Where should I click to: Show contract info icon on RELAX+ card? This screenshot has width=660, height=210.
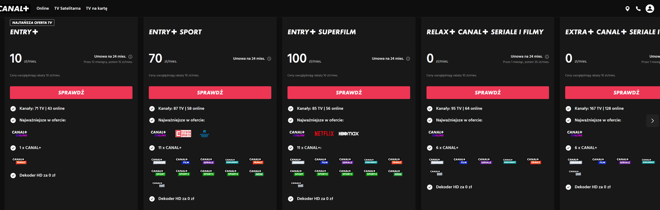point(548,56)
